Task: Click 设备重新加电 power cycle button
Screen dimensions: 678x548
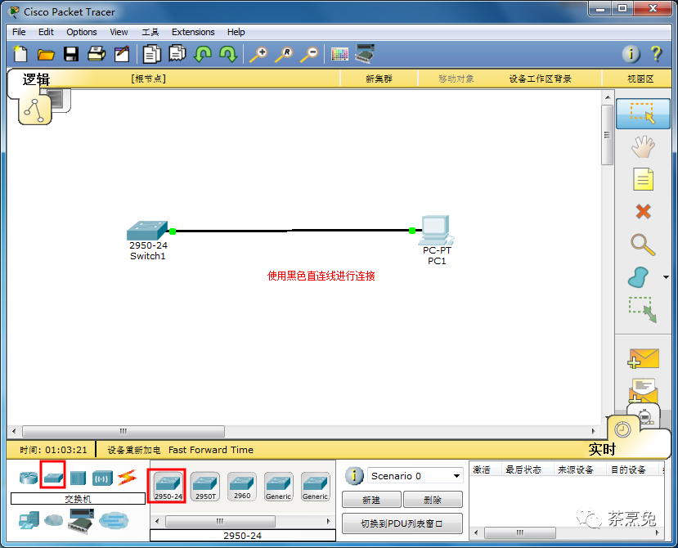Action: click(x=133, y=450)
